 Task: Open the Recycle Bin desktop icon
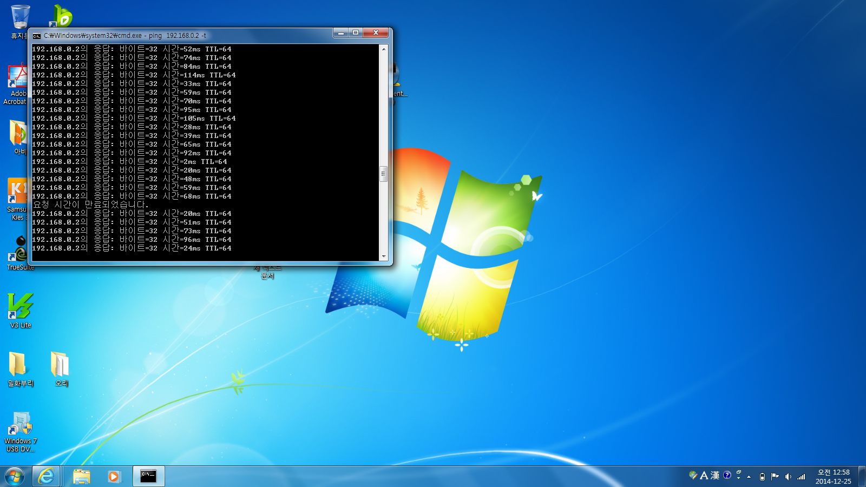19,22
